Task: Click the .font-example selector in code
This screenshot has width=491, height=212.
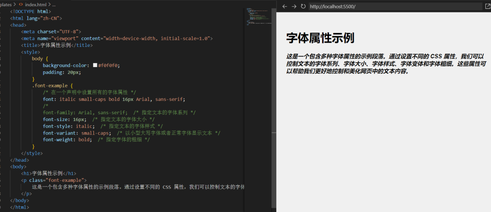Action: [51, 86]
